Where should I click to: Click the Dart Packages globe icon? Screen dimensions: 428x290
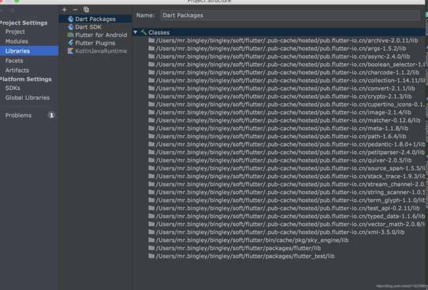pos(70,19)
